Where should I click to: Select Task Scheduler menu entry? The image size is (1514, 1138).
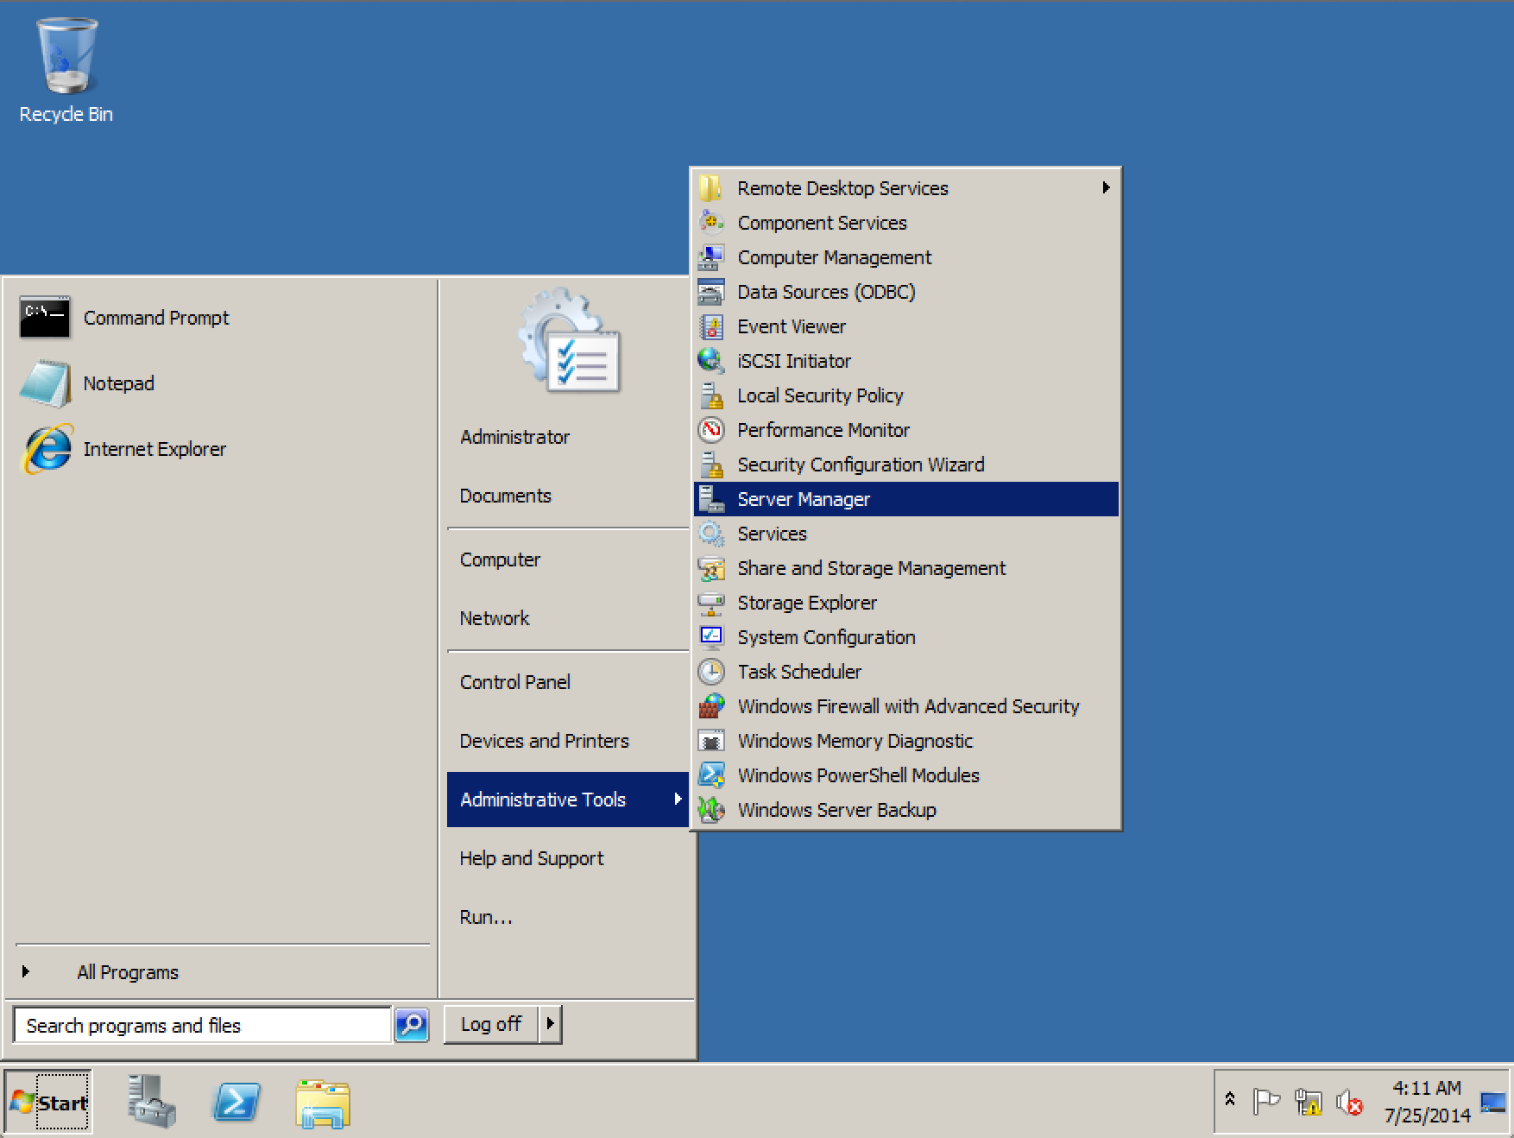tap(906, 672)
